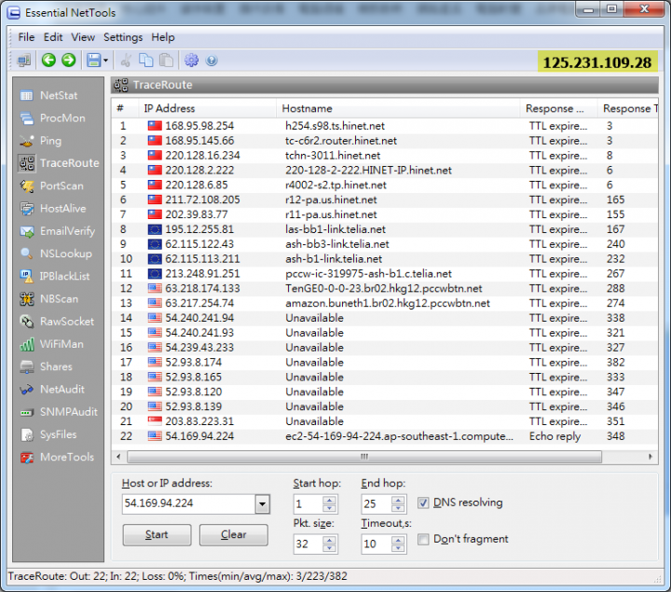
Task: Click the green Forward arrow toolbar icon
Action: (x=68, y=60)
